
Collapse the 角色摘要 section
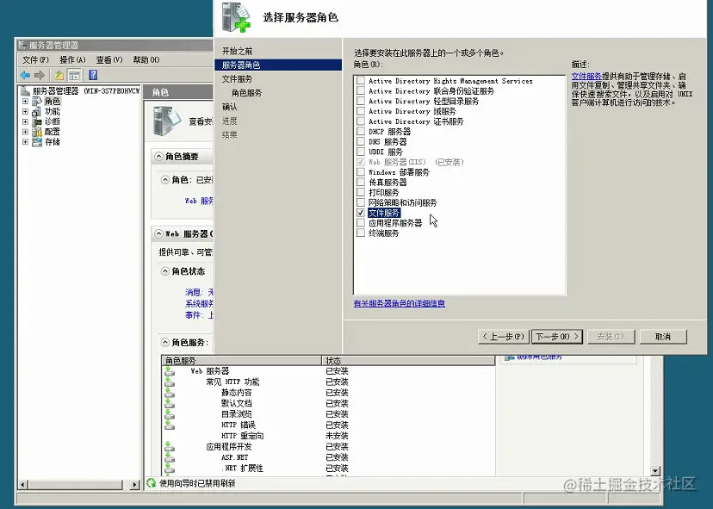coord(158,157)
